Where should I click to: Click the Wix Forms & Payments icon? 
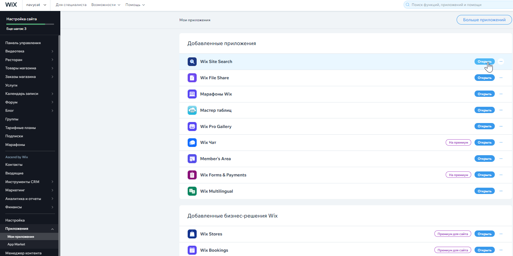(x=192, y=175)
